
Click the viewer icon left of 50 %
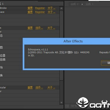click(x=67, y=106)
